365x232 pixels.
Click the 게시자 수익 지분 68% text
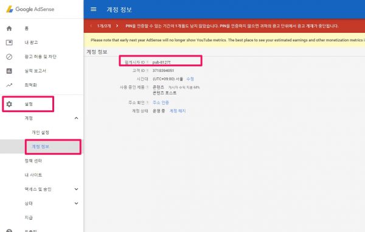pos(184,87)
